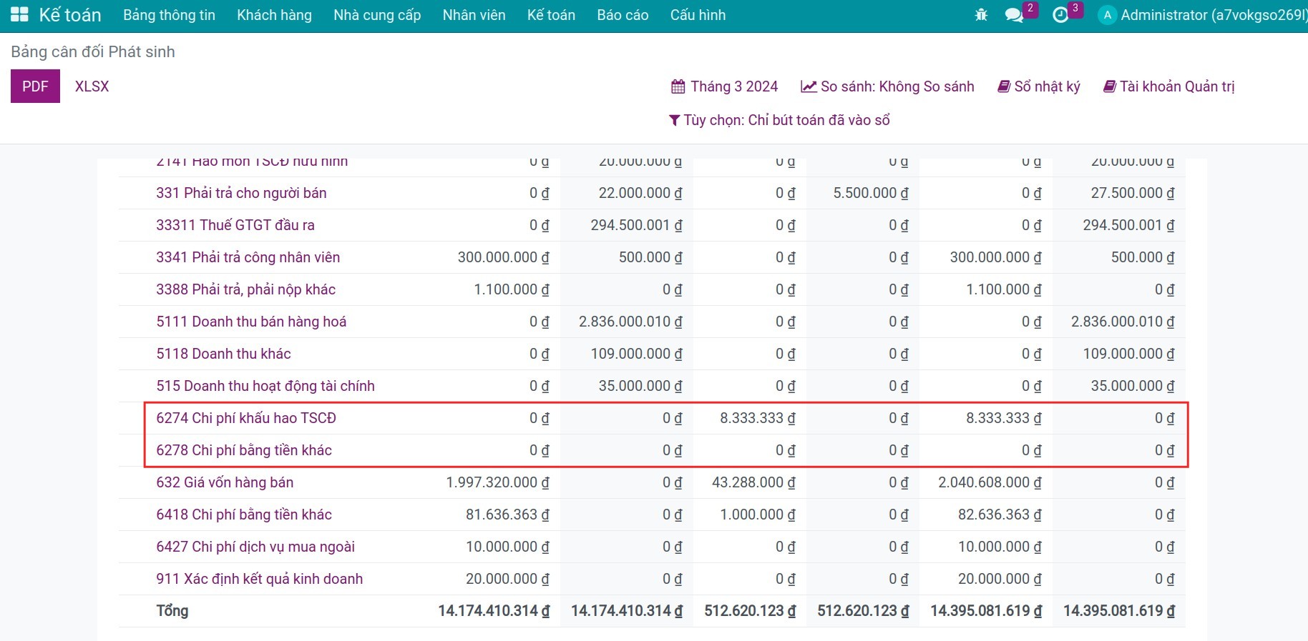
Task: Open the Tài khoản Quản trị filter
Action: (x=1169, y=87)
